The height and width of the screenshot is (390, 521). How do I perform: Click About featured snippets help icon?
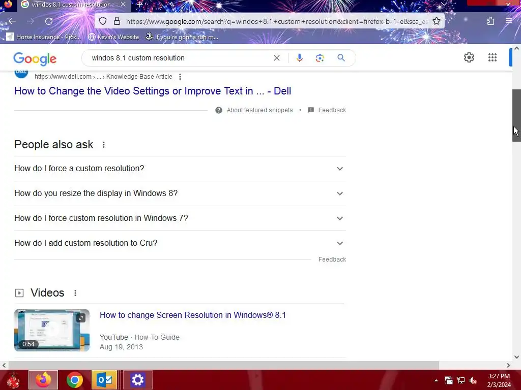coord(219,110)
